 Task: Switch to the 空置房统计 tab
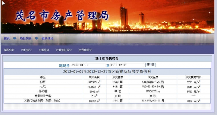pyautogui.click(x=85, y=50)
